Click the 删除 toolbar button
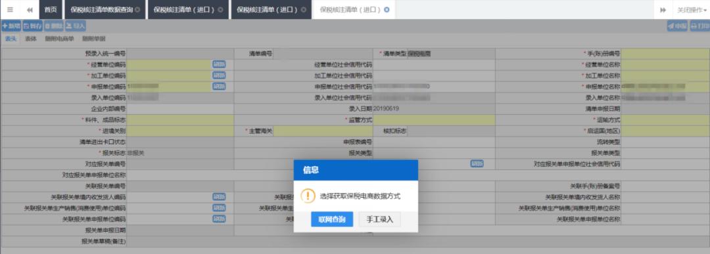Viewport: 710px width, 254px height. (x=54, y=26)
